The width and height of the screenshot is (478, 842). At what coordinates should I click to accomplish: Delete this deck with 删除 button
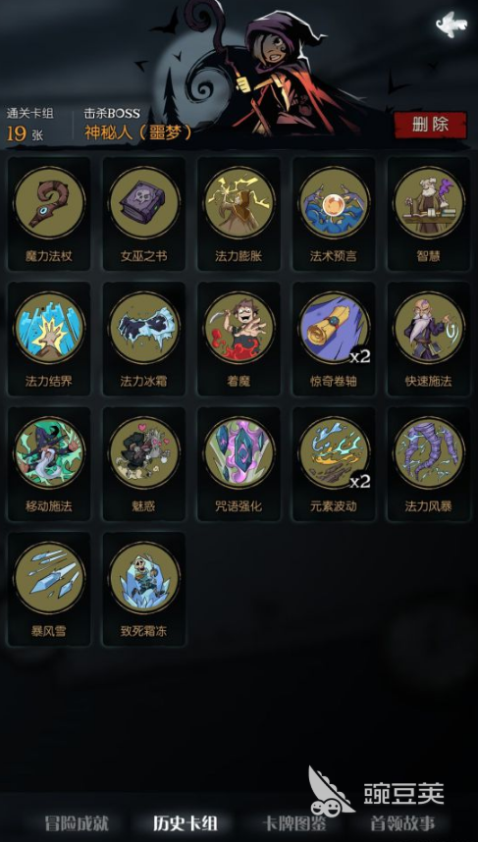tap(430, 125)
